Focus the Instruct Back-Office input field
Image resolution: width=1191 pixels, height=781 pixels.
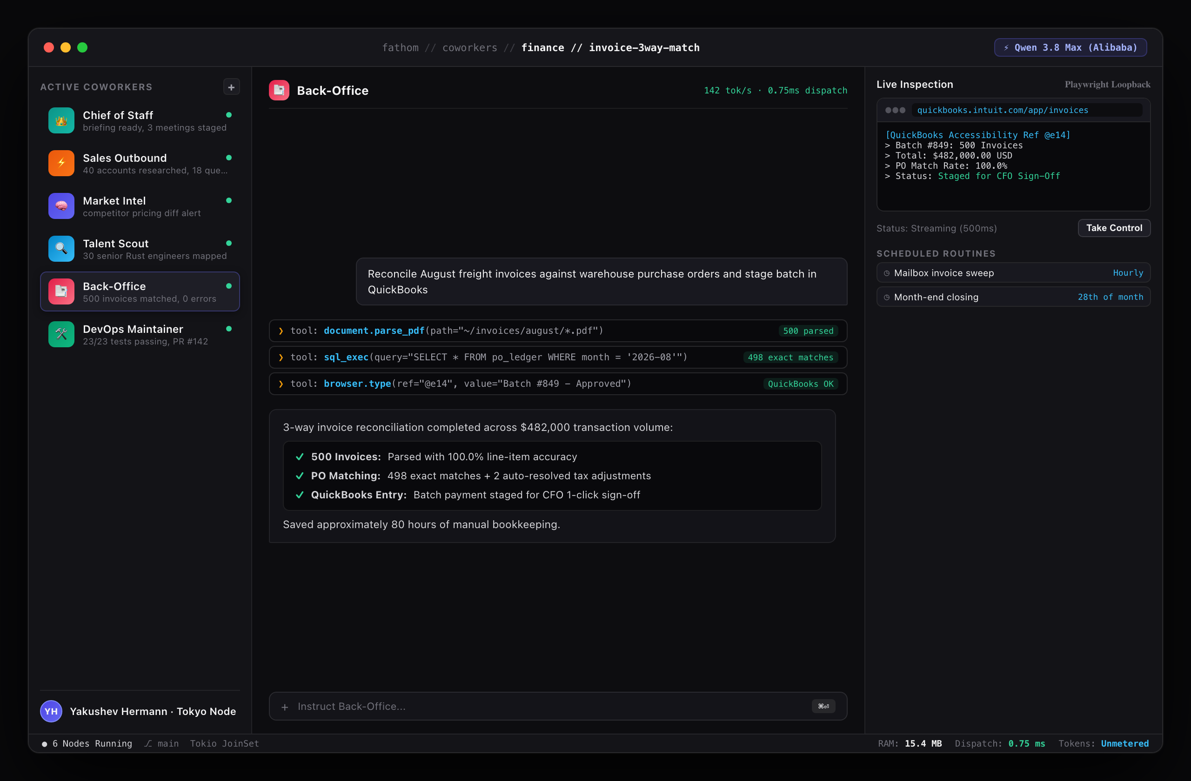pyautogui.click(x=558, y=706)
